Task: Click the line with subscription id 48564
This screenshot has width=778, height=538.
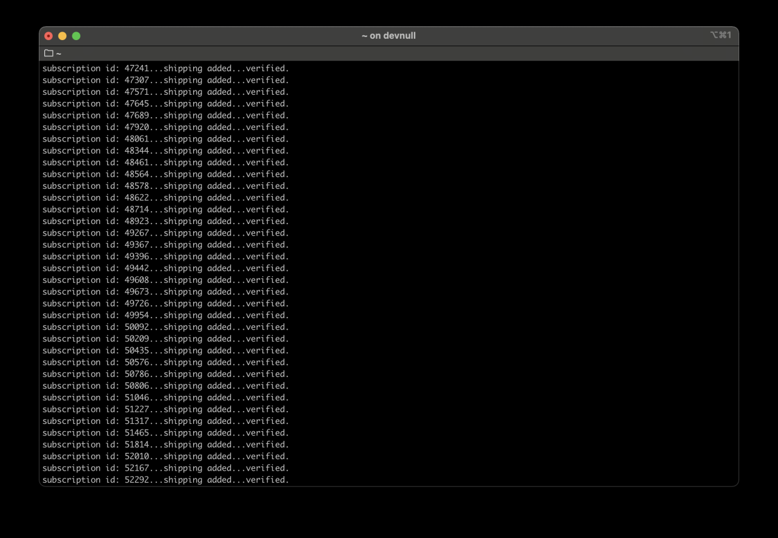Action: [166, 174]
